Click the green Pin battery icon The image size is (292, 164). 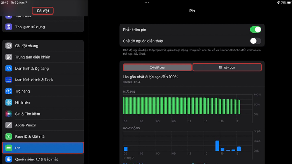point(8,148)
